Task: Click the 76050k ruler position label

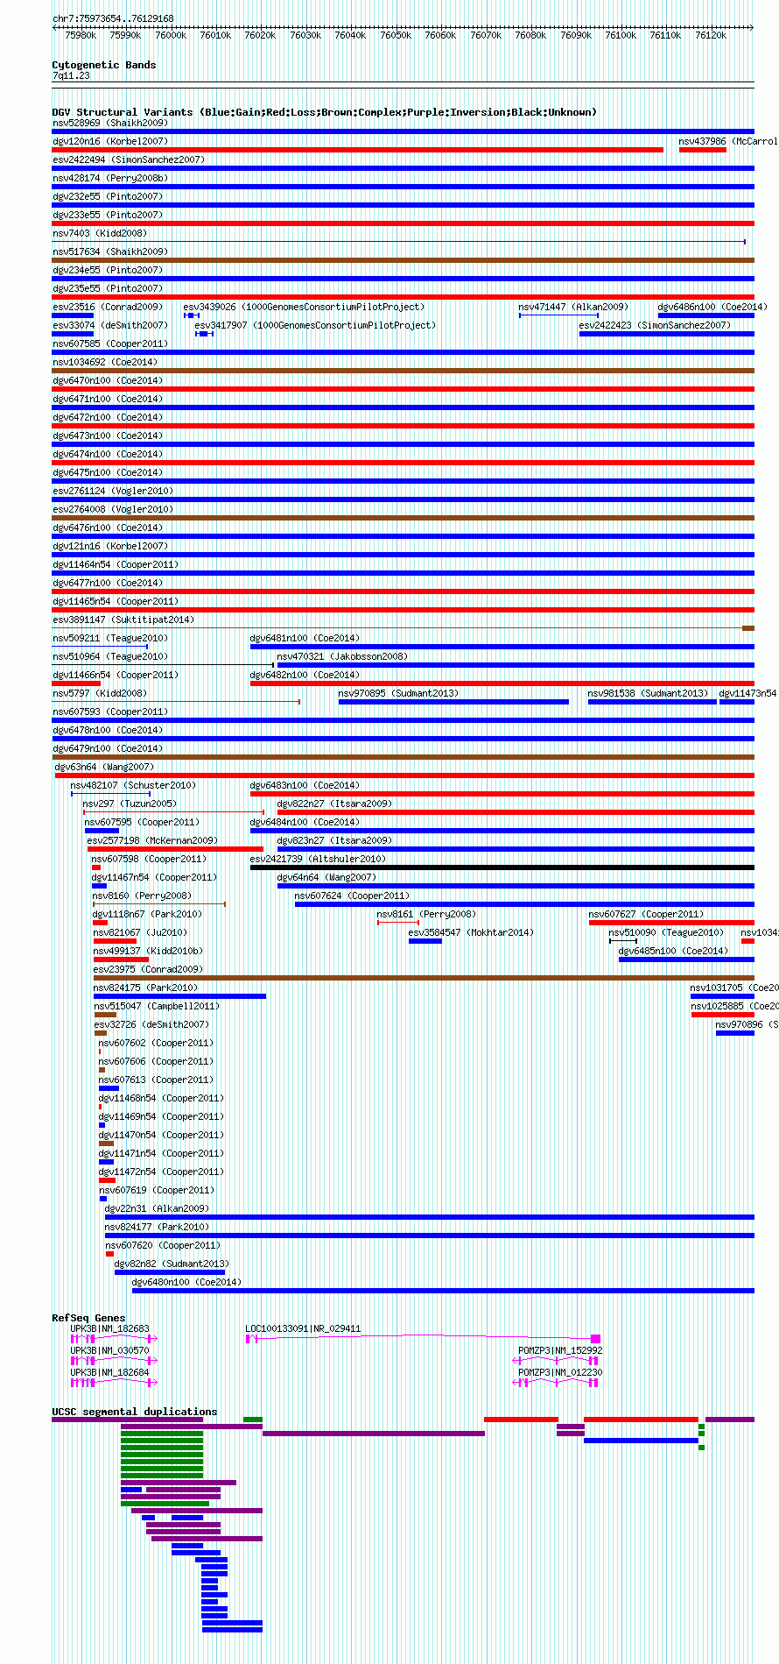Action: 396,35
